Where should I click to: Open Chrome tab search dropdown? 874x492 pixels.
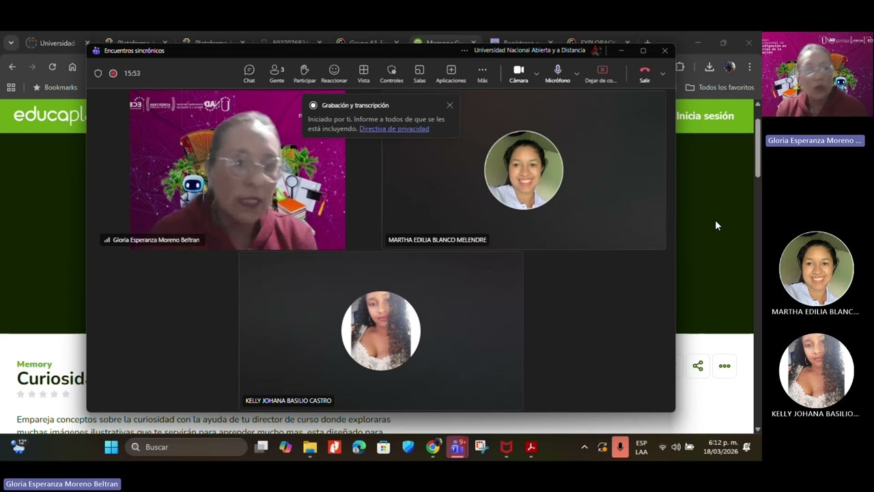click(x=11, y=42)
